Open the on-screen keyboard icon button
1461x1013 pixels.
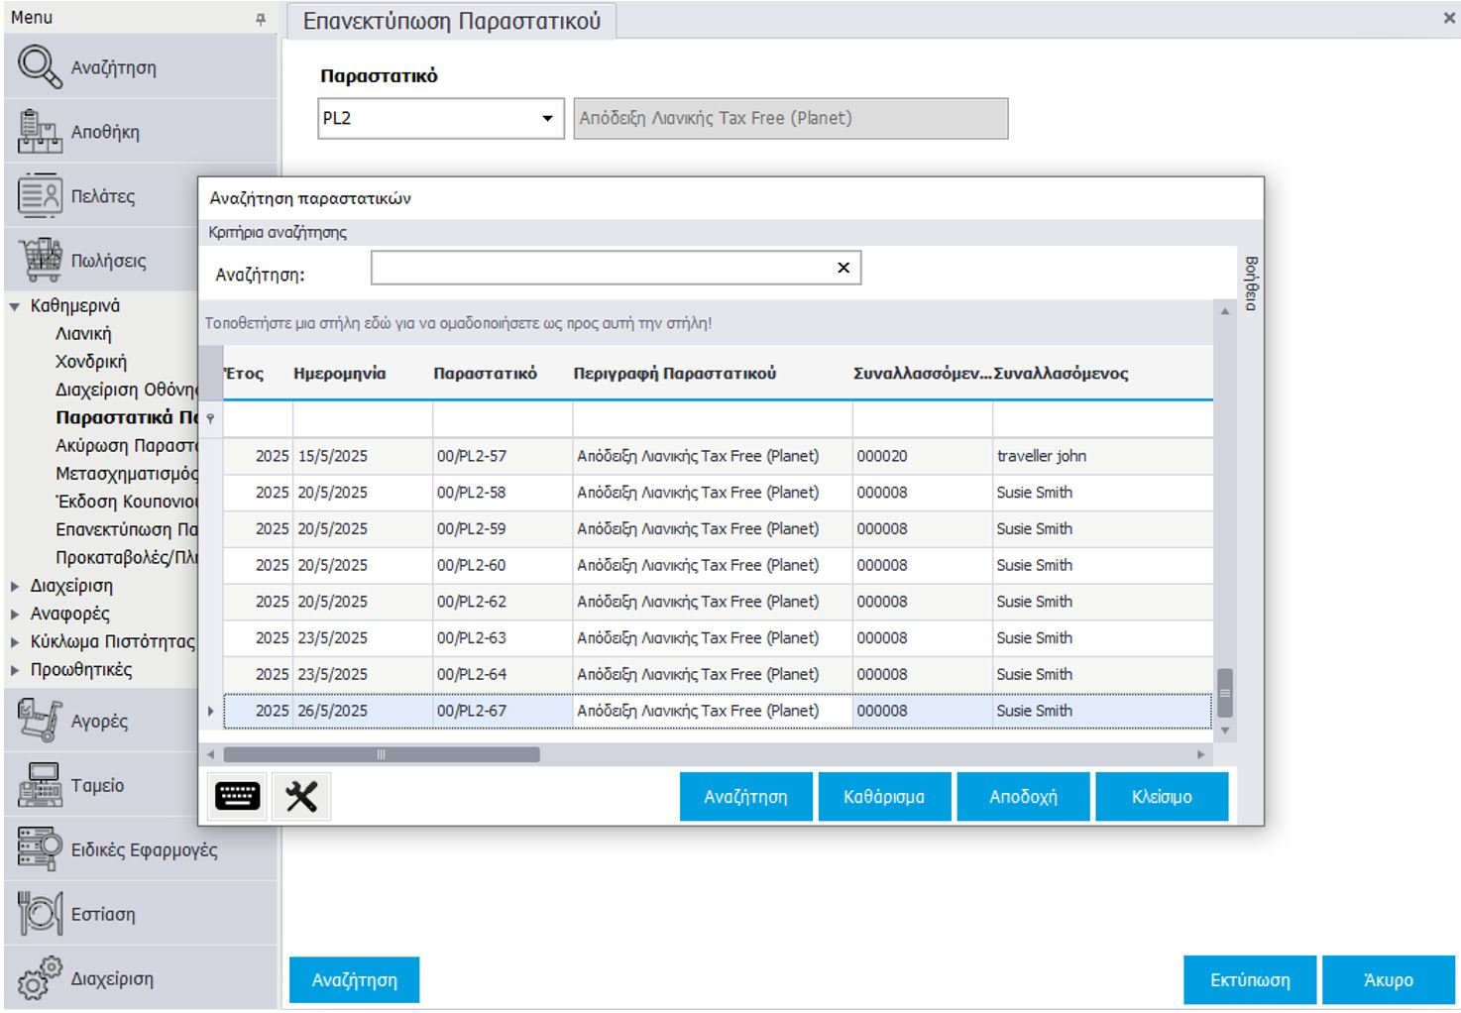pyautogui.click(x=238, y=796)
